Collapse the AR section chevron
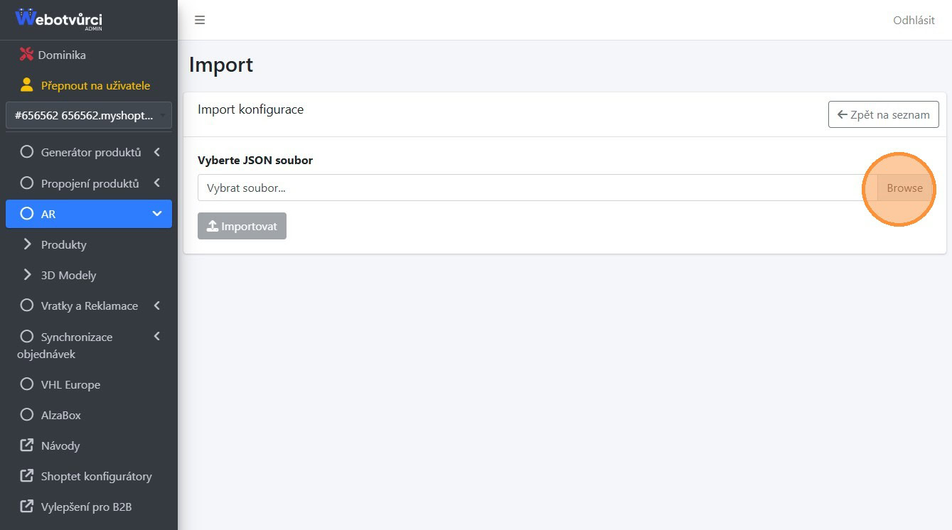The height and width of the screenshot is (530, 952). (x=157, y=213)
